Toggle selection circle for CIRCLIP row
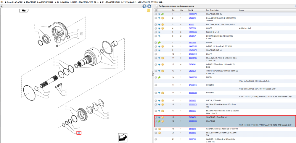296x143 pixels. click(156, 101)
